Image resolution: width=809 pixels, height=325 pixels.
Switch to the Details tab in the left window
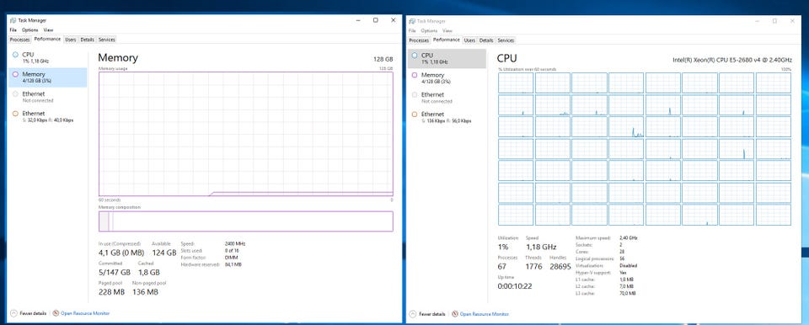(x=87, y=40)
